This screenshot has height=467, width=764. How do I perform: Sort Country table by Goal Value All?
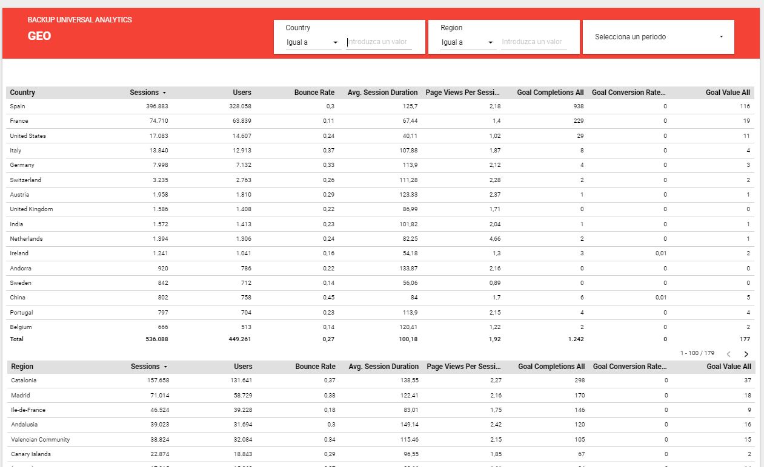coord(728,93)
